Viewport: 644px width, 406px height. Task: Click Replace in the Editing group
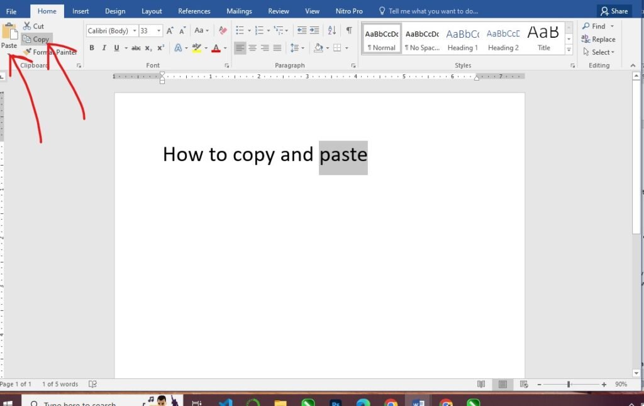(x=598, y=39)
